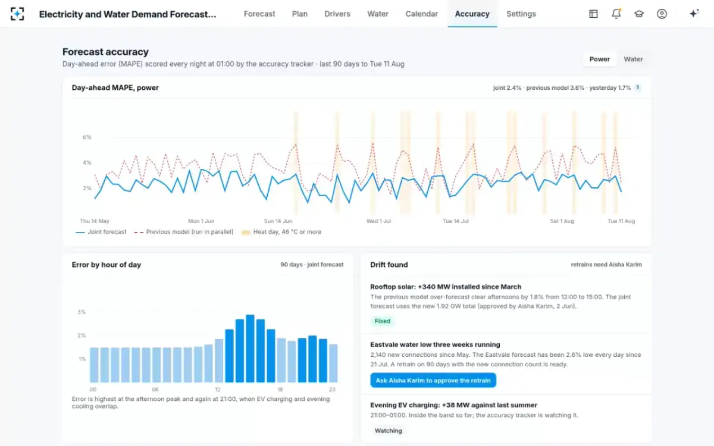Click the joint 2.4% summary text
This screenshot has height=446, width=714.
[x=507, y=88]
